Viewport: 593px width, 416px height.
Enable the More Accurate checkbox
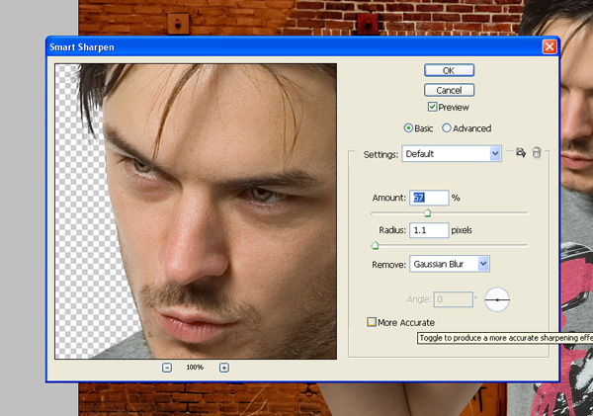[x=372, y=322]
